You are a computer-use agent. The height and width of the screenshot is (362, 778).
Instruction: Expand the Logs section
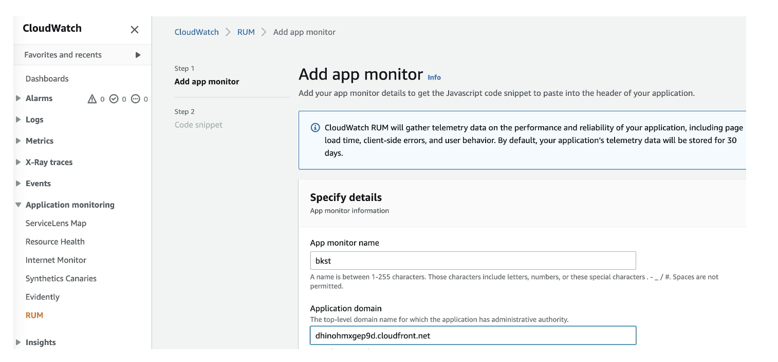[x=18, y=119]
